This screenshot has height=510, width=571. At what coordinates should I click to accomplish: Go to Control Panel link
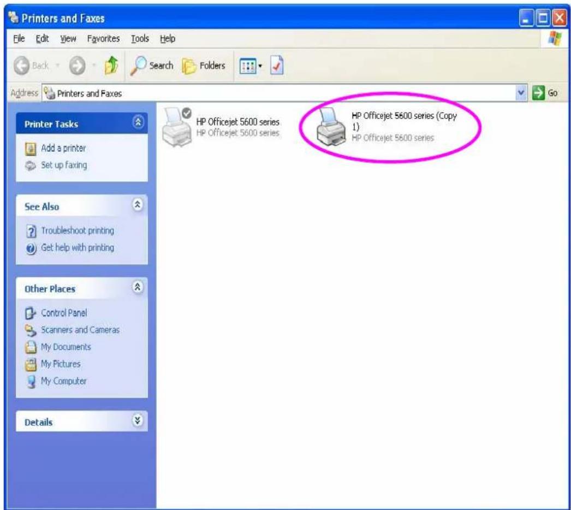click(64, 313)
